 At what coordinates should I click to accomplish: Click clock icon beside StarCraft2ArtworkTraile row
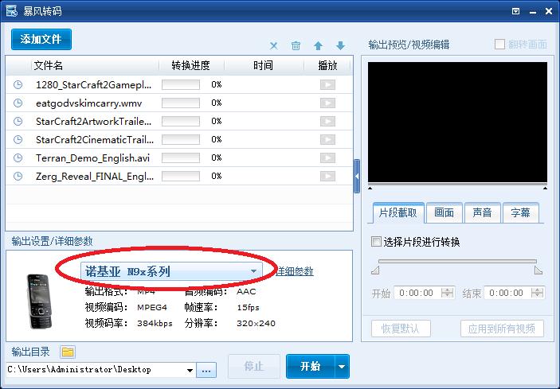[18, 121]
